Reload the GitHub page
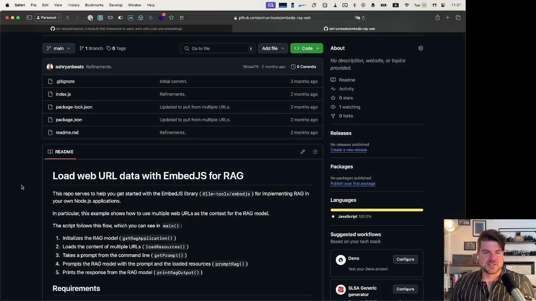 (x=363, y=18)
